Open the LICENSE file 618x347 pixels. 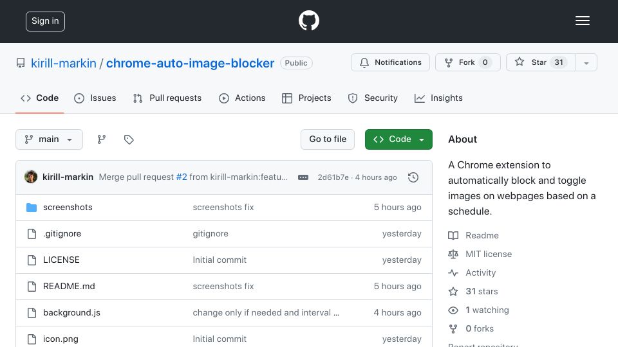pyautogui.click(x=62, y=260)
